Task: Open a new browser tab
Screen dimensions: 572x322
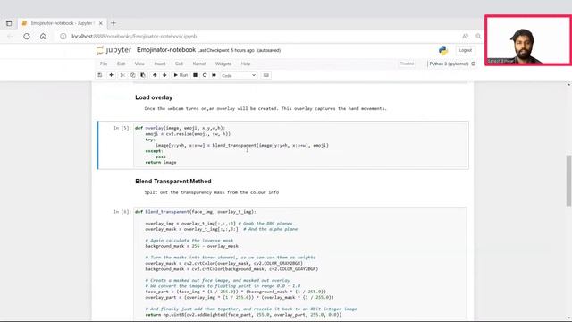Action: click(x=114, y=23)
